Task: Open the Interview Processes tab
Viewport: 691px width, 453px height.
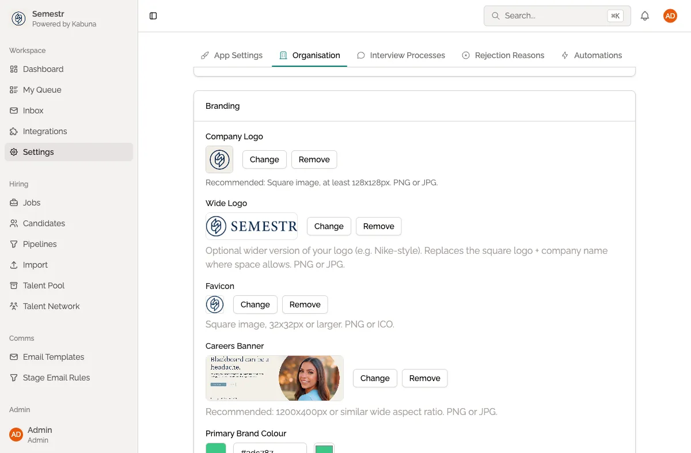Action: (401, 55)
